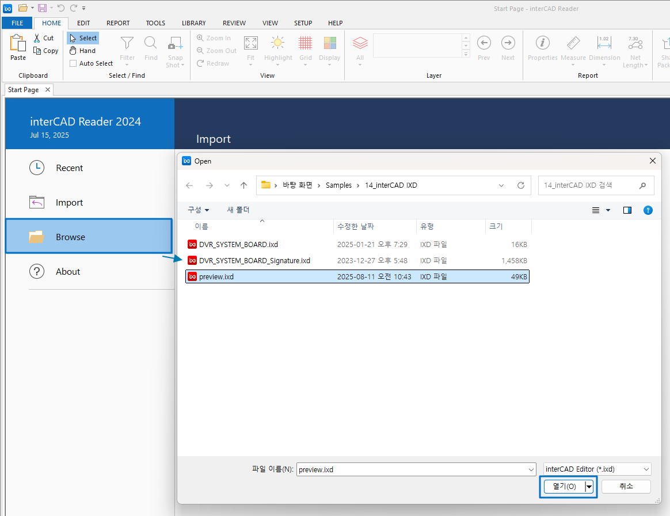Toggle the preview pane in Open dialog
The height and width of the screenshot is (516, 670).
click(x=627, y=210)
